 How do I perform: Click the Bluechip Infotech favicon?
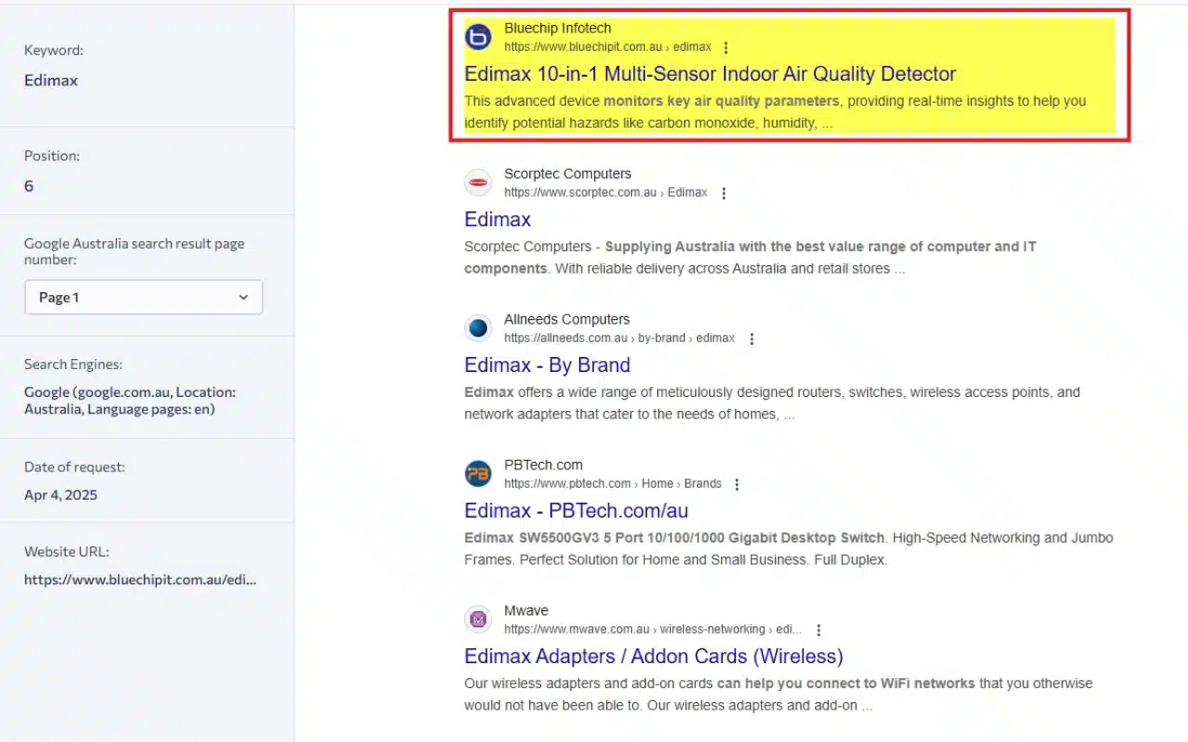478,37
